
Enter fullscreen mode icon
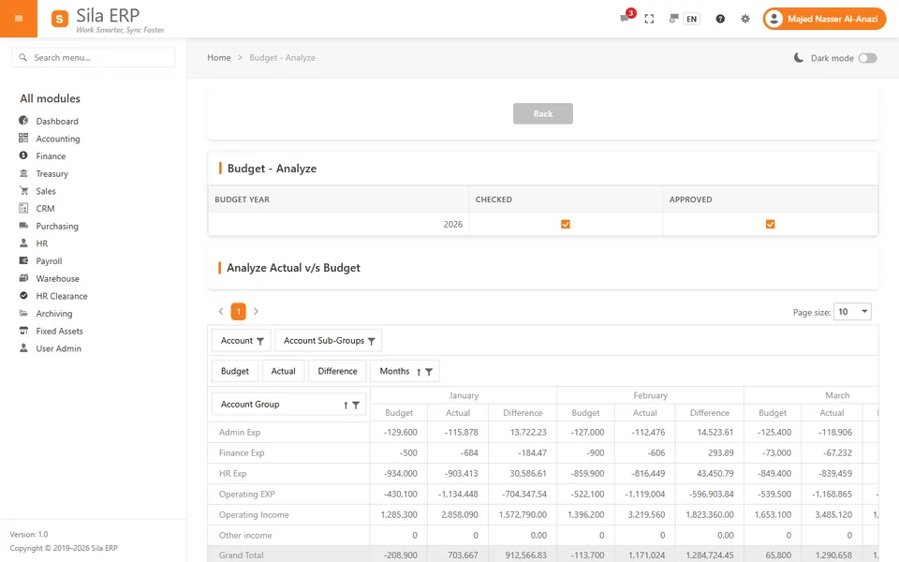click(x=649, y=19)
